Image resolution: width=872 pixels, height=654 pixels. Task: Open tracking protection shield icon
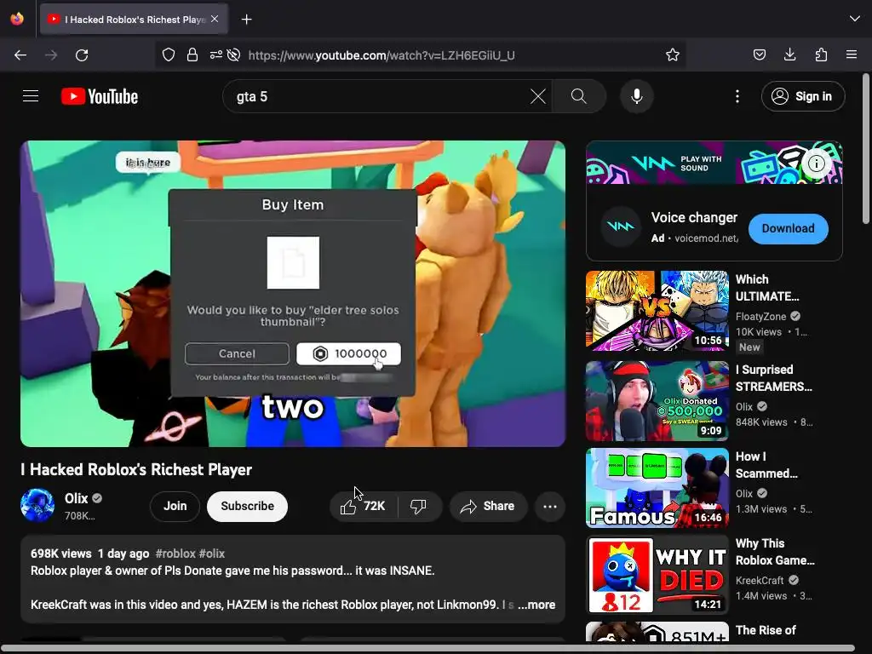(169, 54)
